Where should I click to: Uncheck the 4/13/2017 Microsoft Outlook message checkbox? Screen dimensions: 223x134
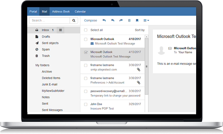[x=86, y=52]
